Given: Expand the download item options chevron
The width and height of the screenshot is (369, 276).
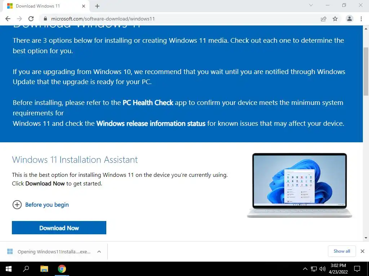Looking at the screenshot, I should coord(99,252).
